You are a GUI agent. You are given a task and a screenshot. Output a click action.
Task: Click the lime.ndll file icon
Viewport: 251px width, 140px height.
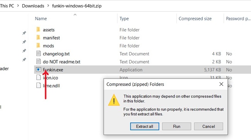(x=38, y=85)
